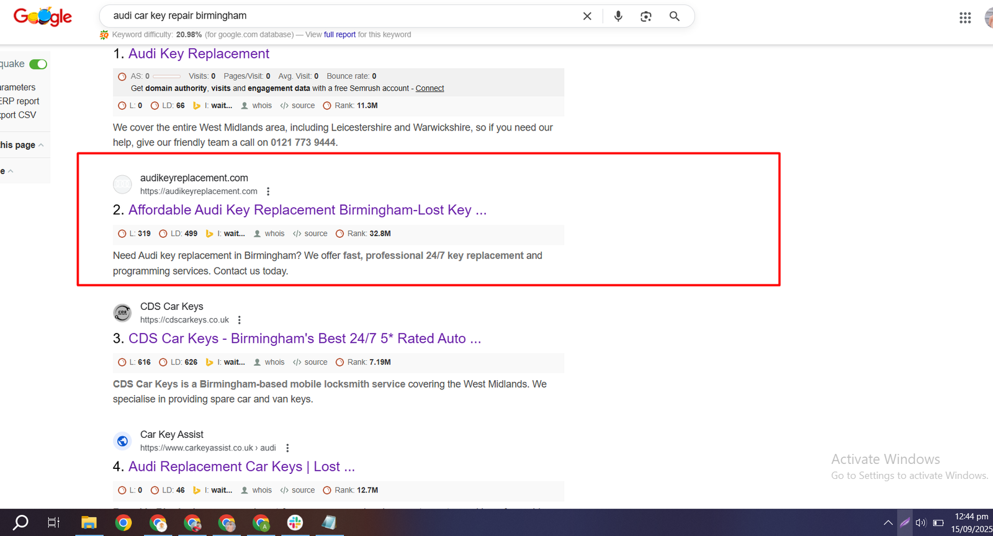This screenshot has width=993, height=536.
Task: Collapse the 'this page' sidebar section
Action: pos(41,145)
